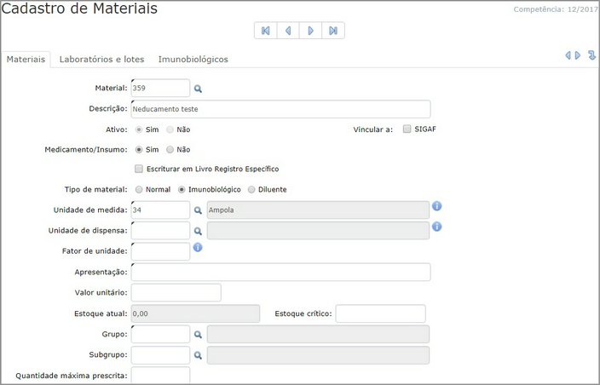Screen dimensions: 600x385
Task: Switch to the Materiais tab
Action: click(x=26, y=60)
